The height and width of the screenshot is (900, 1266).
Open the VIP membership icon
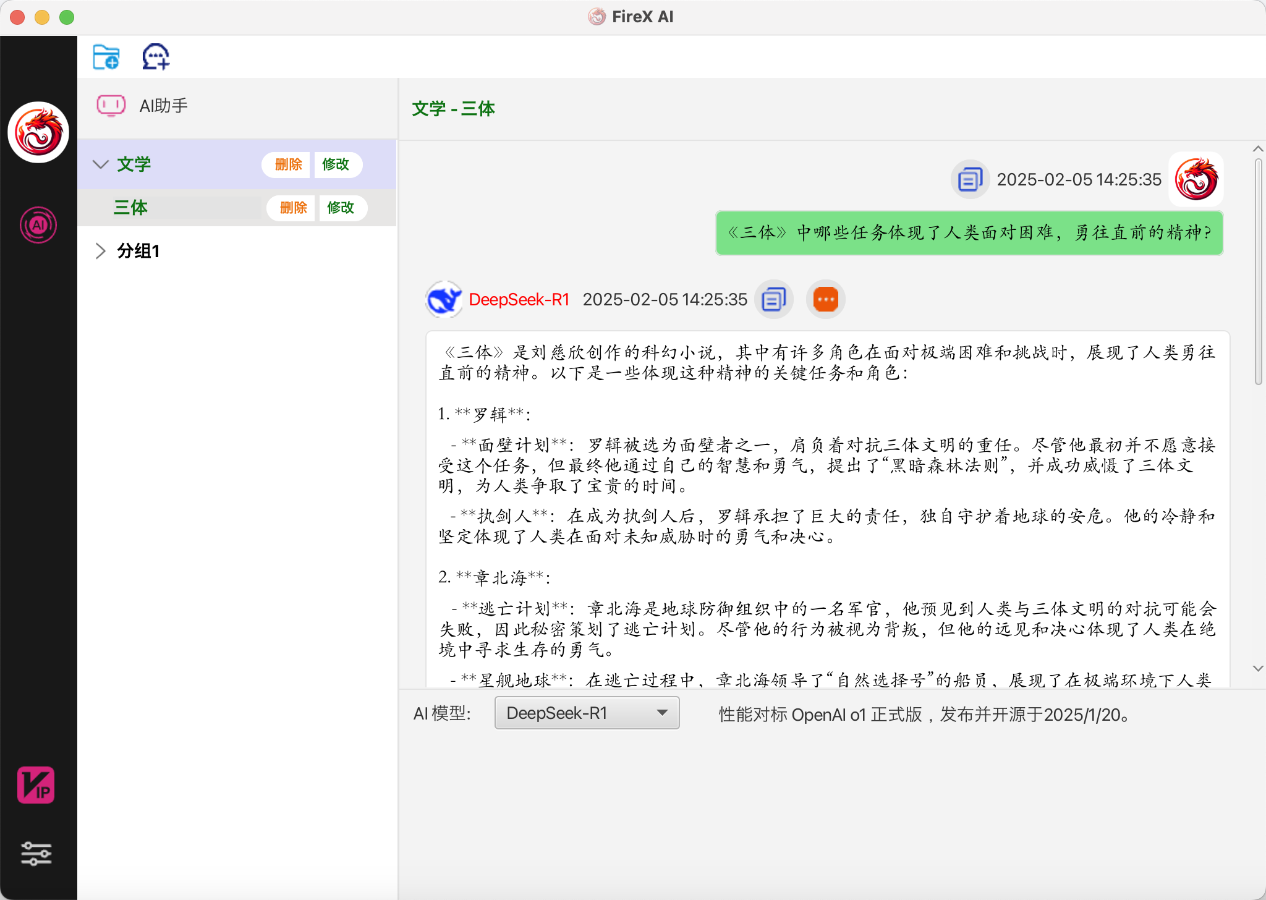(x=36, y=785)
